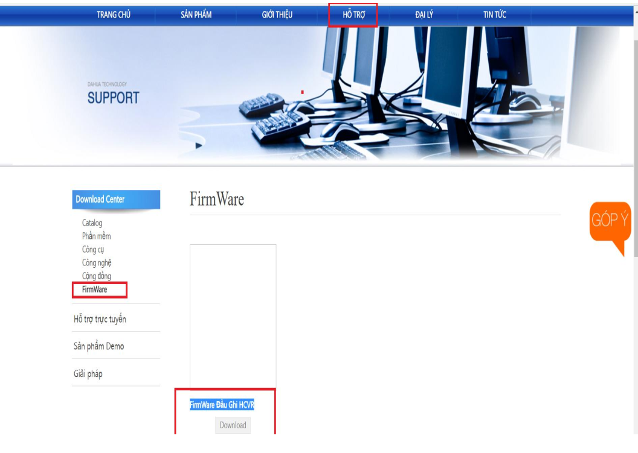638x453 pixels.
Task: Open the ĐẠI LÝ menu item
Action: (424, 15)
